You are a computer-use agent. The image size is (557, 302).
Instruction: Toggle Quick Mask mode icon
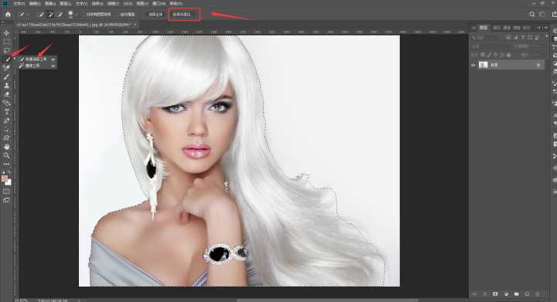click(x=6, y=192)
